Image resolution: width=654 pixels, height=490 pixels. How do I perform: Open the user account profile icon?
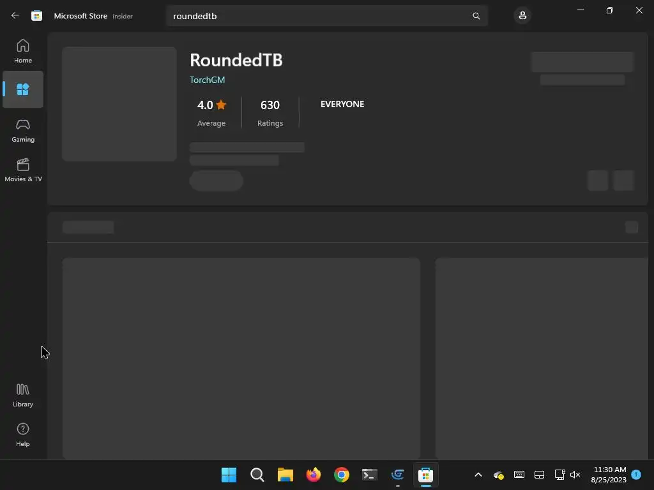pyautogui.click(x=522, y=16)
